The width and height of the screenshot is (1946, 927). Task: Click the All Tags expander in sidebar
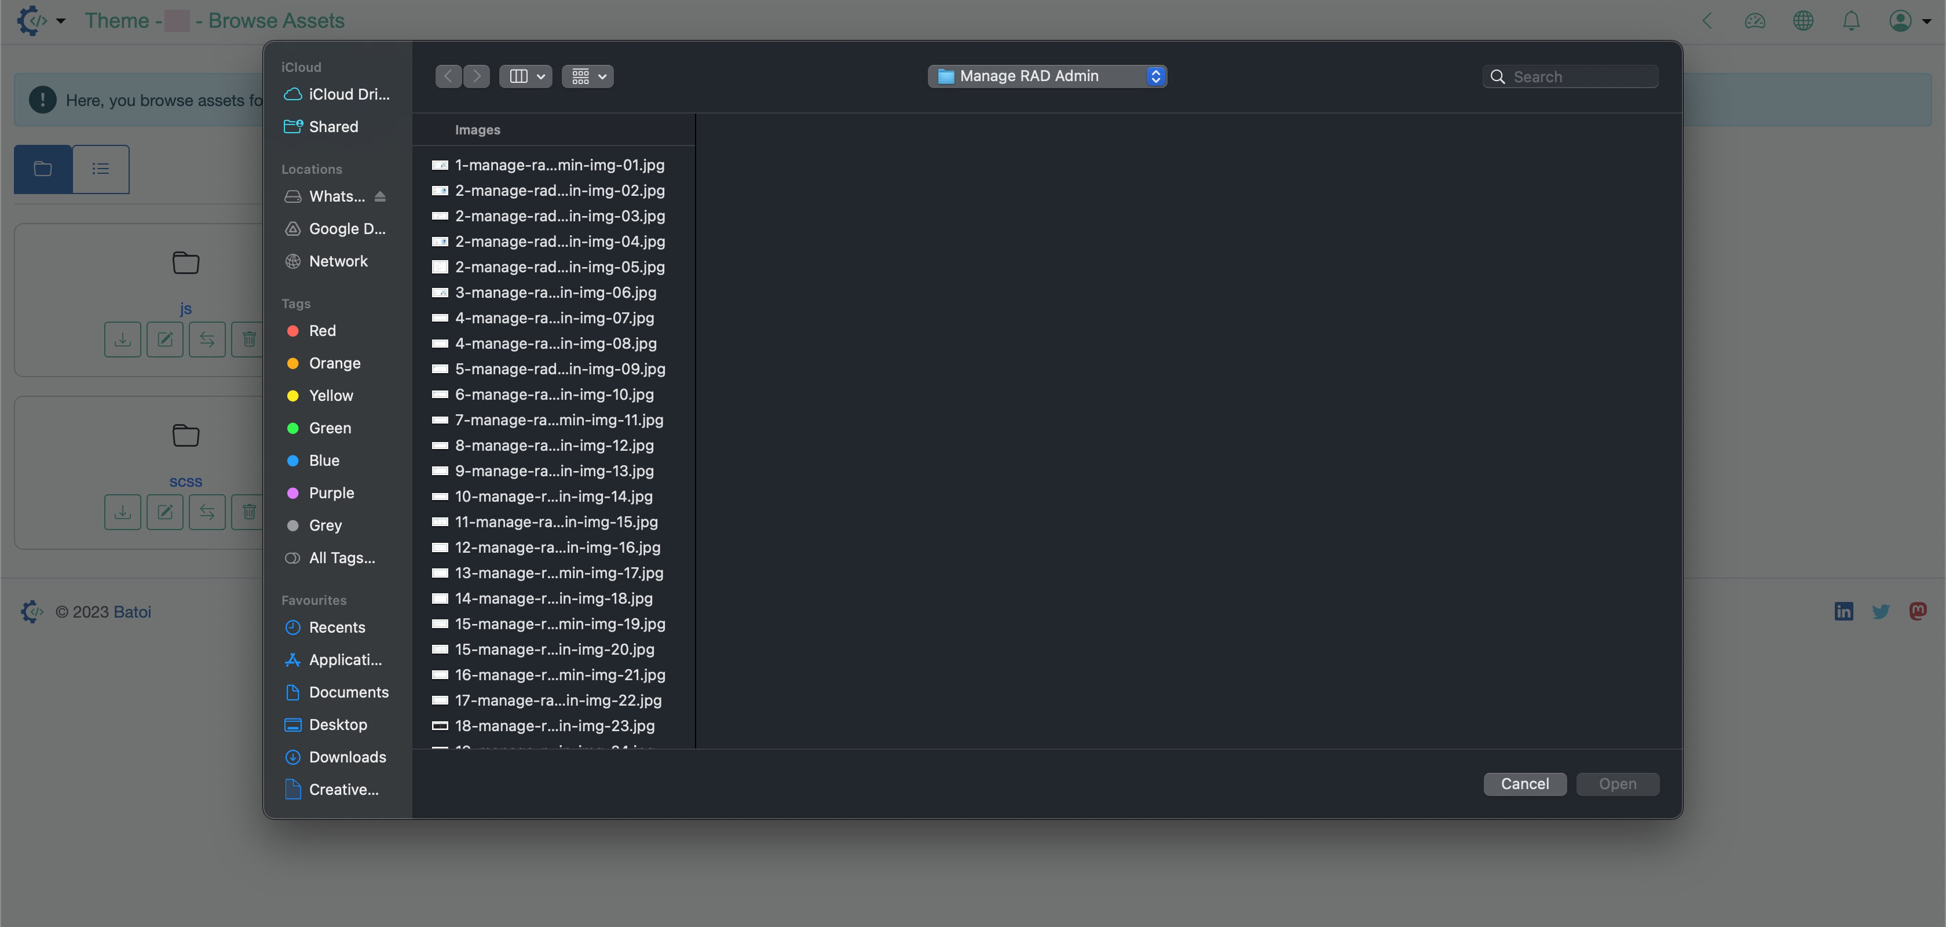tap(341, 557)
